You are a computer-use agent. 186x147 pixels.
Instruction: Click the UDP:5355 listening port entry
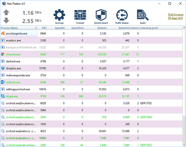pos(146,145)
